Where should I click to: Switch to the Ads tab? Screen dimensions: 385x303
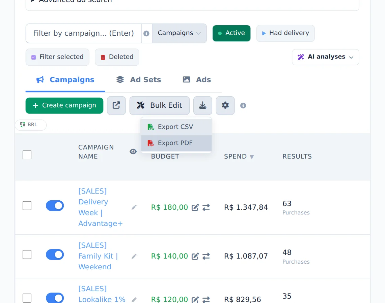coord(197,80)
